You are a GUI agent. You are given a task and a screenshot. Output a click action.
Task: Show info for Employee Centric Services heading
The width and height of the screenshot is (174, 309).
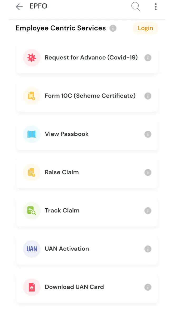tap(113, 28)
